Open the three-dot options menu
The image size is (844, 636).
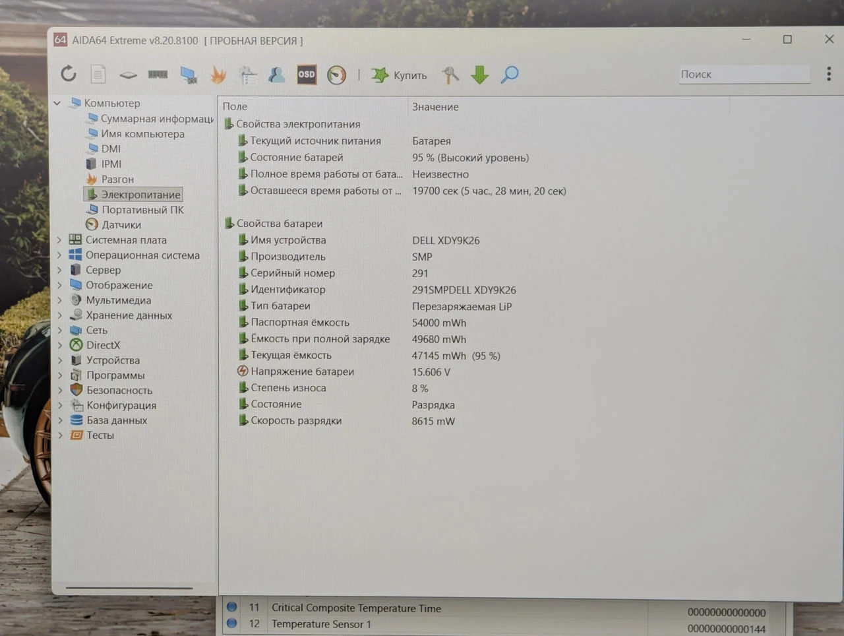829,74
